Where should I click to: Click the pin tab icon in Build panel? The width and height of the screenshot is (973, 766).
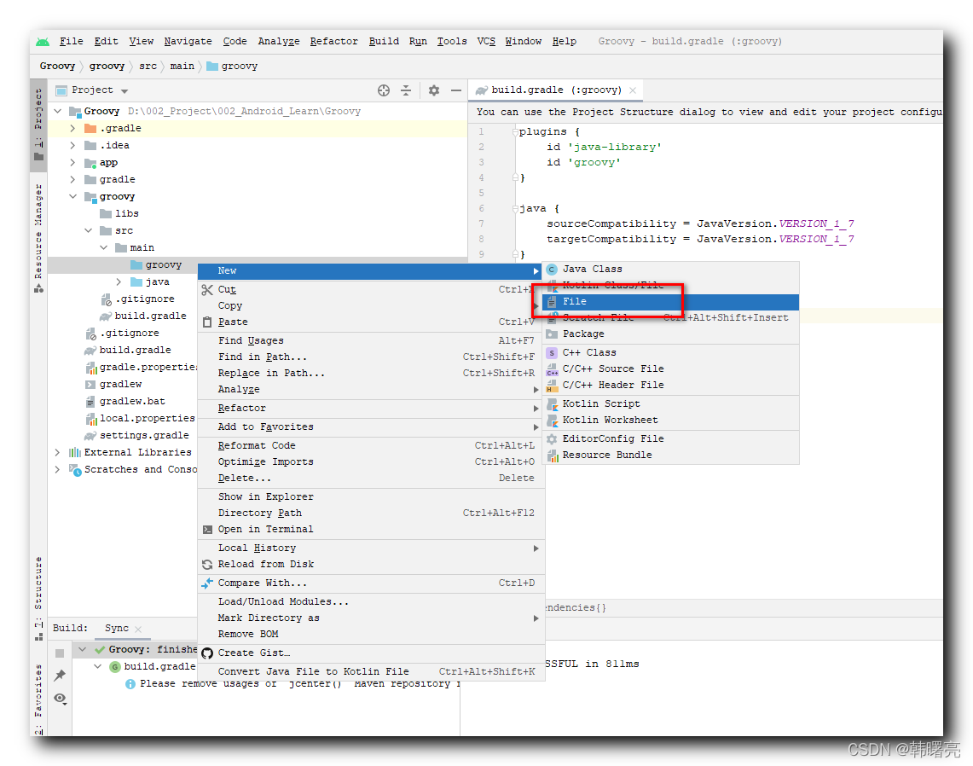click(60, 676)
